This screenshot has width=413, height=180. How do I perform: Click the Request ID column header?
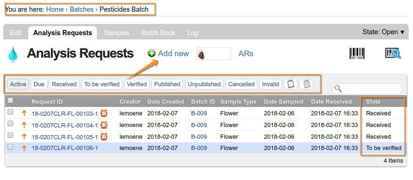(47, 102)
